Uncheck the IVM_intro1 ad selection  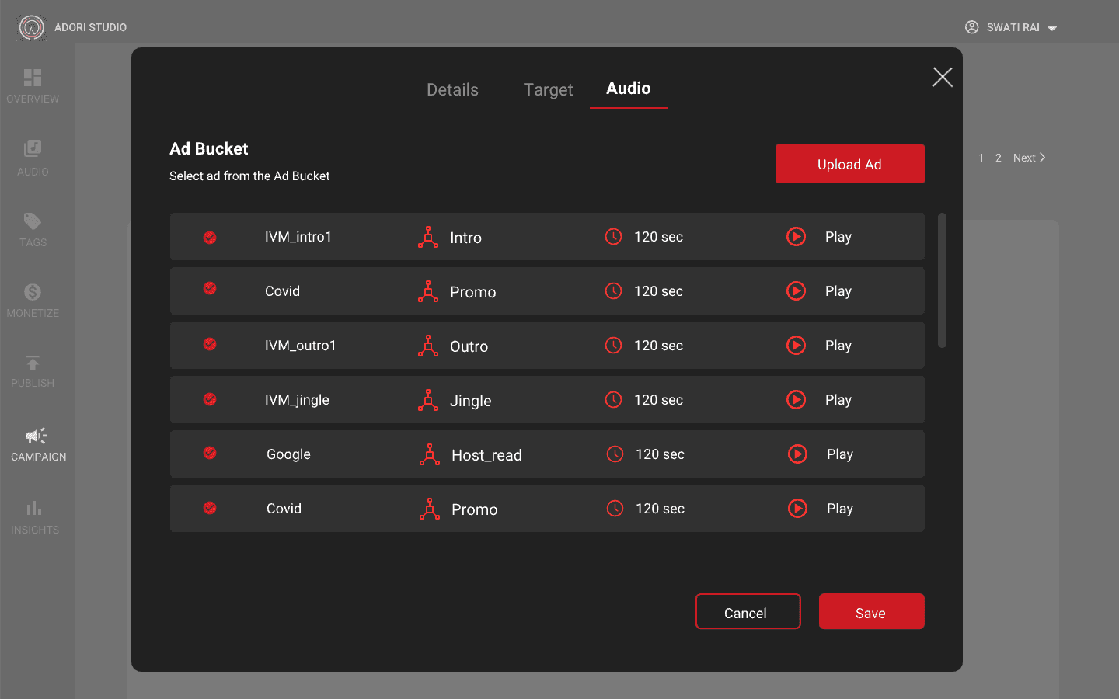(x=210, y=238)
